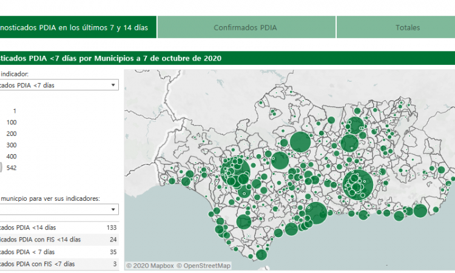Screen dimensions: 455x273
Task: Click the empty municipio selector field
Action: (x=55, y=209)
